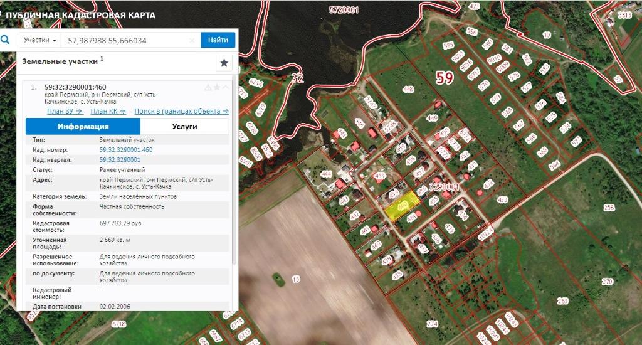642x345 pixels.
Task: Click the info panel scrollbar
Action: (x=234, y=170)
